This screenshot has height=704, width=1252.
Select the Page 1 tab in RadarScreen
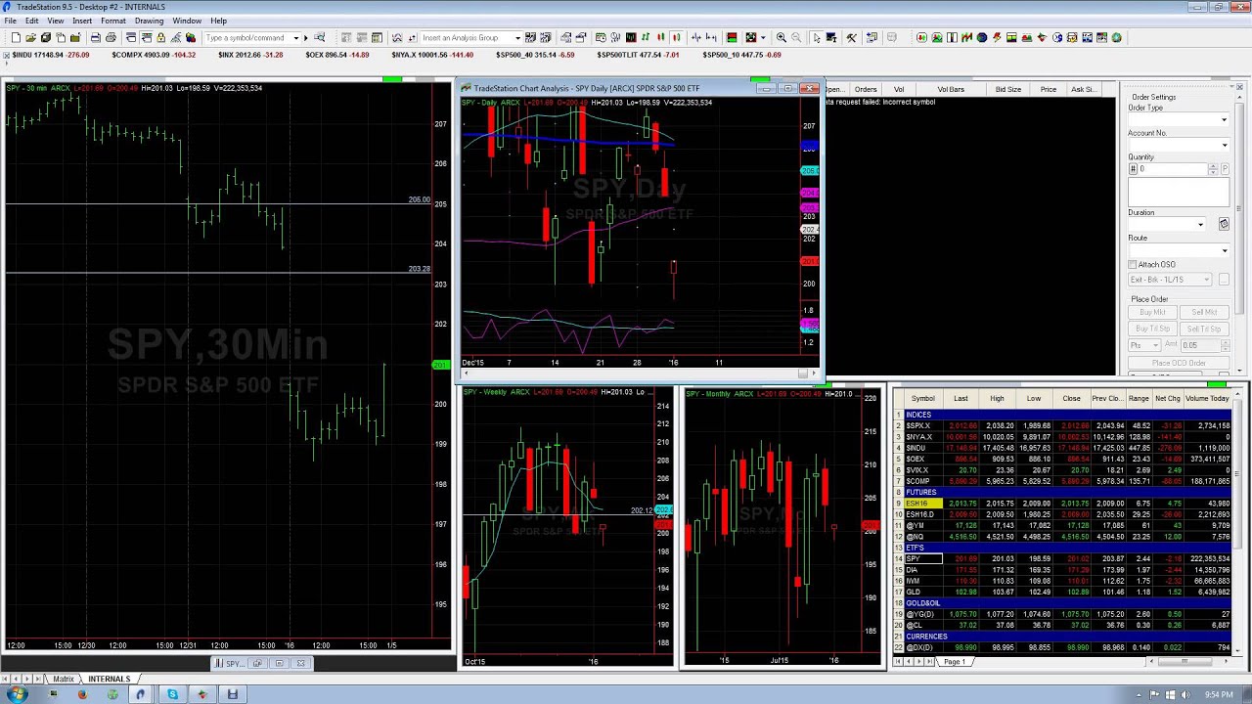955,662
